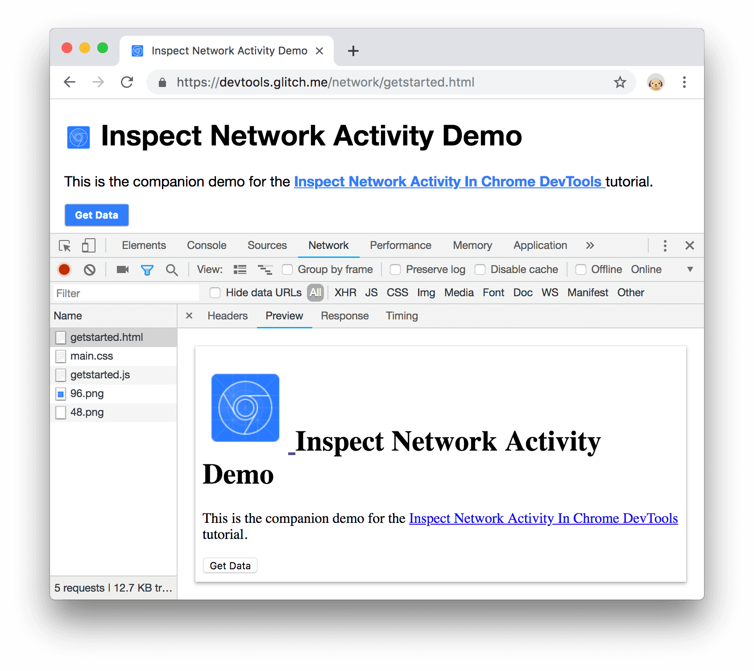View the Response tab

(344, 316)
